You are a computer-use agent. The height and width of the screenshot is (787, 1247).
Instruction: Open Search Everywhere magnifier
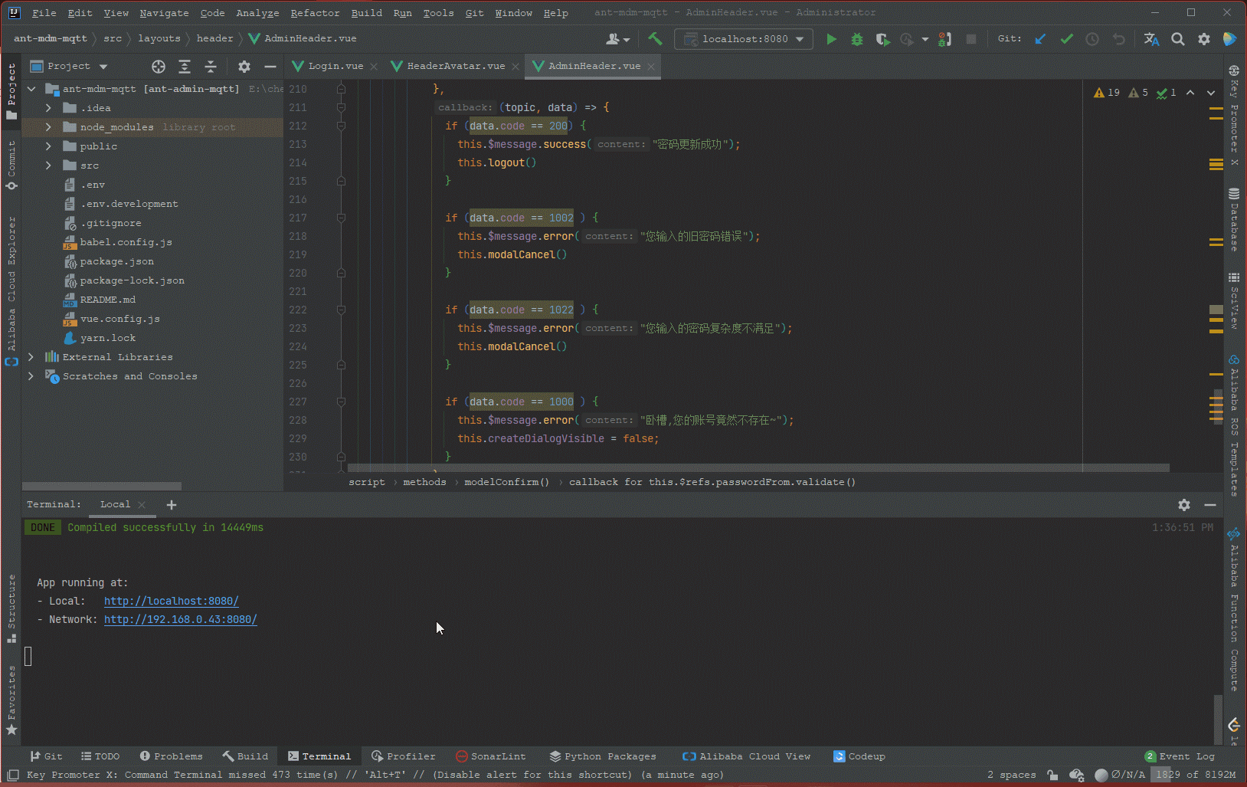click(1178, 39)
